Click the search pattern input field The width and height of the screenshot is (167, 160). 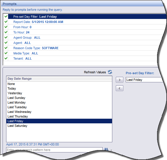pos(54,150)
